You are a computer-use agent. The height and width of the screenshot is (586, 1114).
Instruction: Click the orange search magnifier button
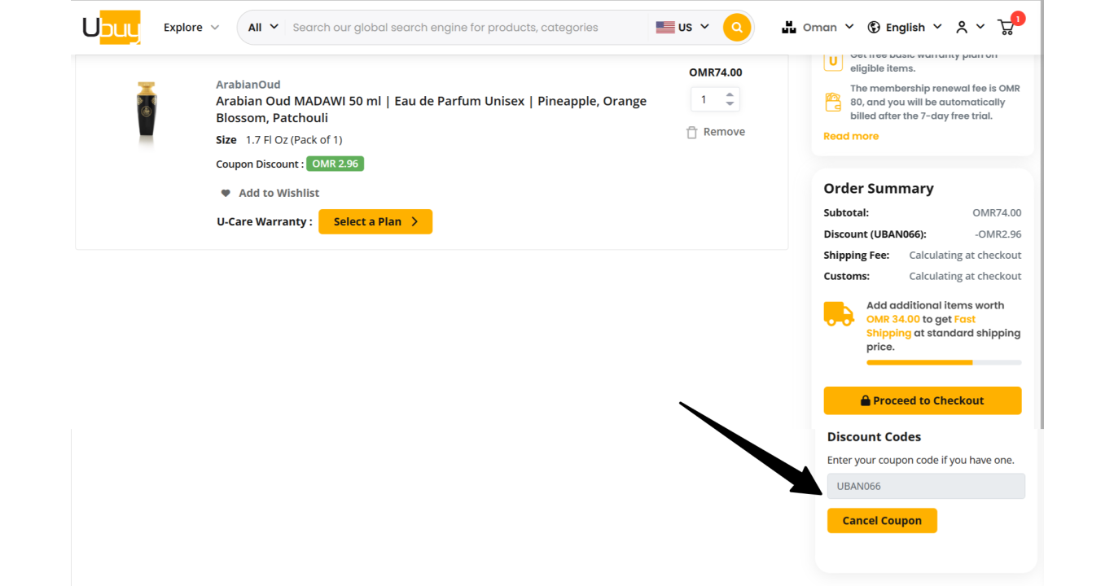tap(737, 27)
